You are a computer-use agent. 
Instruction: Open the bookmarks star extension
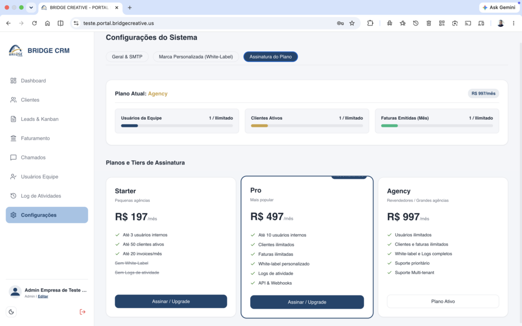tap(403, 23)
